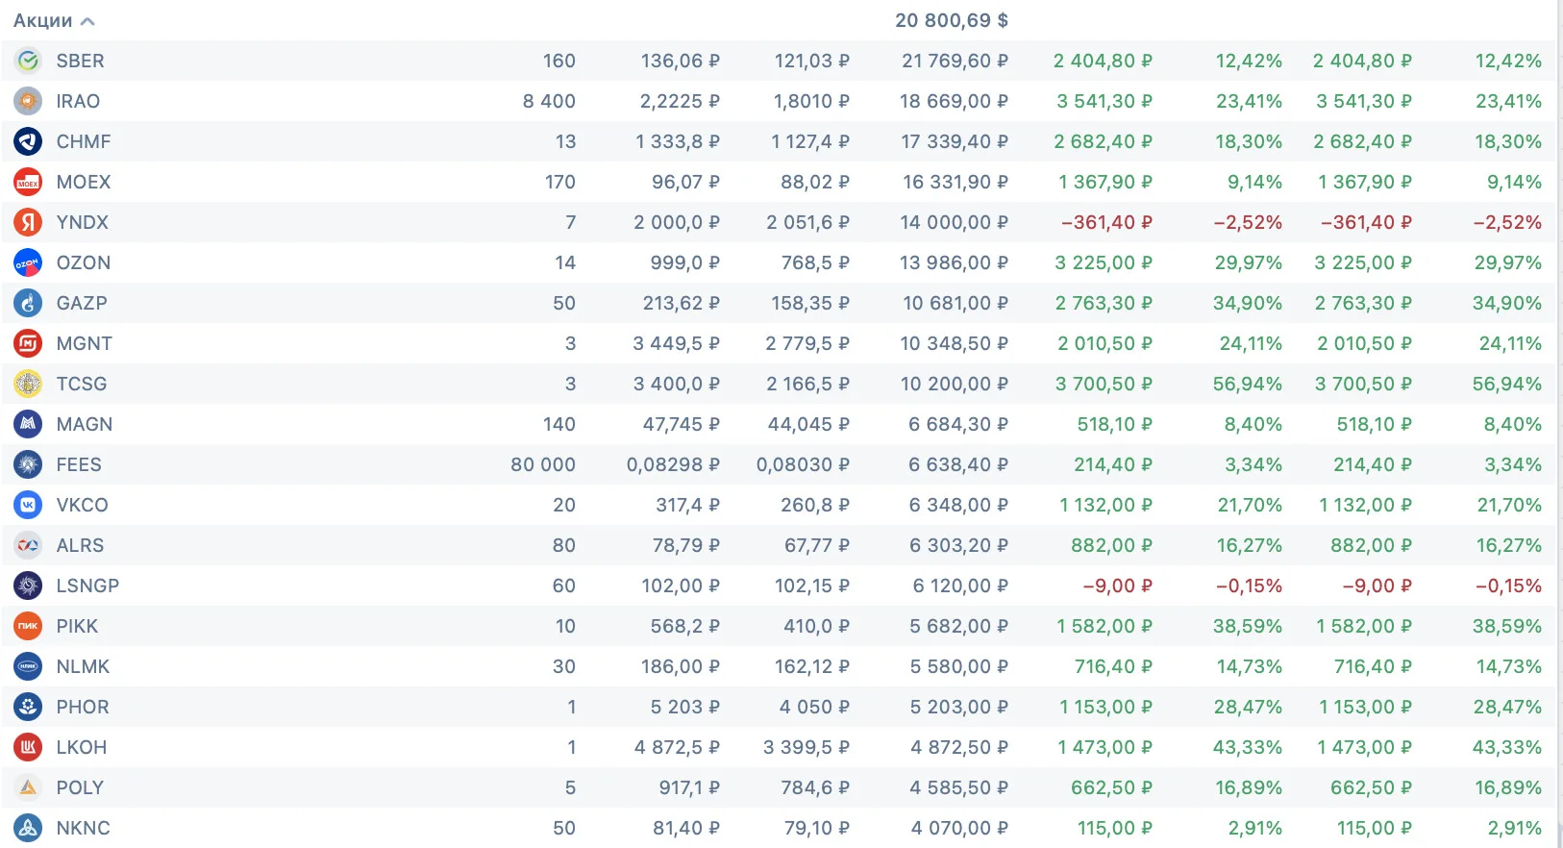The height and width of the screenshot is (848, 1563).
Task: Open the IRAO ticker name
Action: point(78,101)
